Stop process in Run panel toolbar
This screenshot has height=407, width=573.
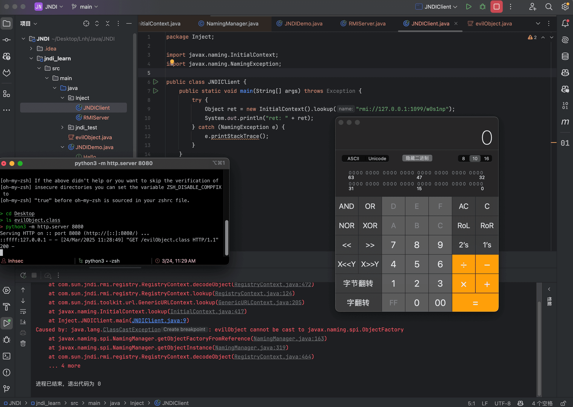coord(34,275)
